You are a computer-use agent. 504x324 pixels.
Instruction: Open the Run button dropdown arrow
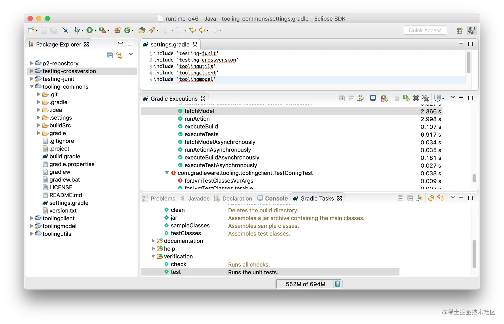[95, 31]
